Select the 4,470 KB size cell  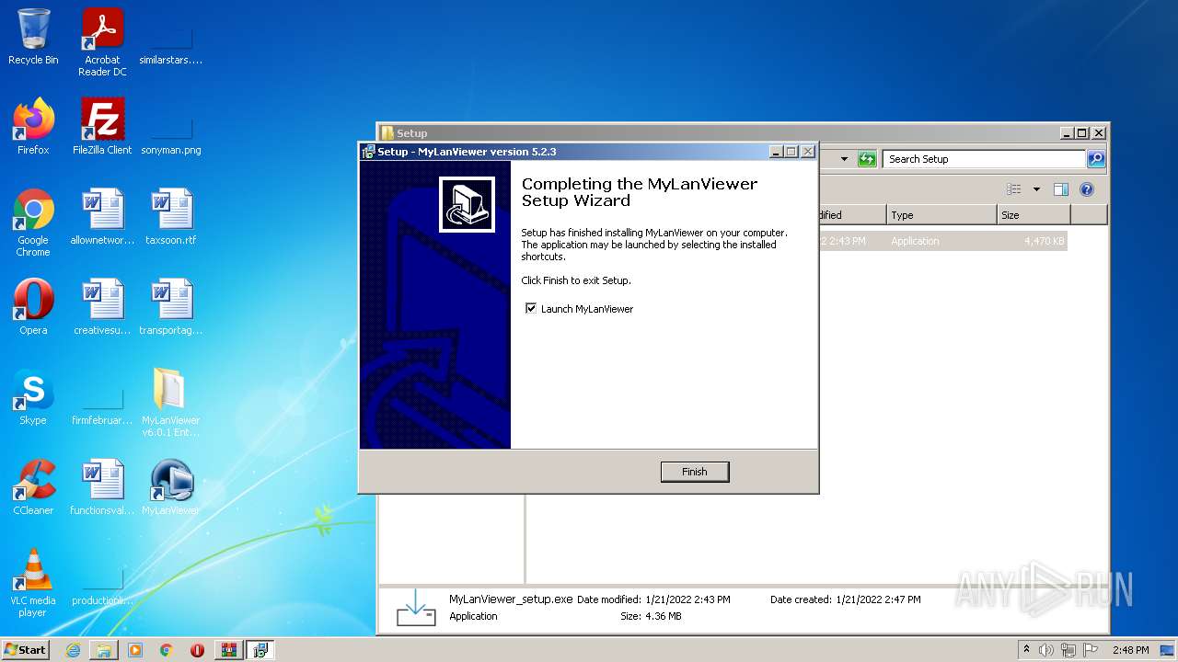(x=1044, y=241)
